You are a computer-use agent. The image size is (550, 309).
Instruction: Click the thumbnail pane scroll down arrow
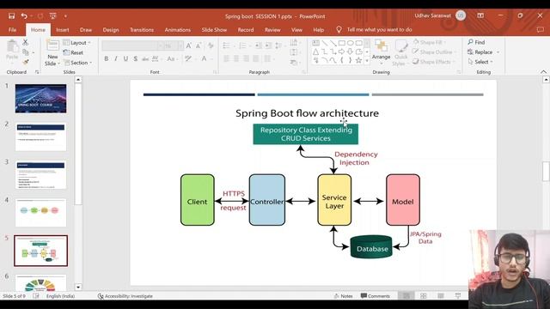pyautogui.click(x=78, y=288)
